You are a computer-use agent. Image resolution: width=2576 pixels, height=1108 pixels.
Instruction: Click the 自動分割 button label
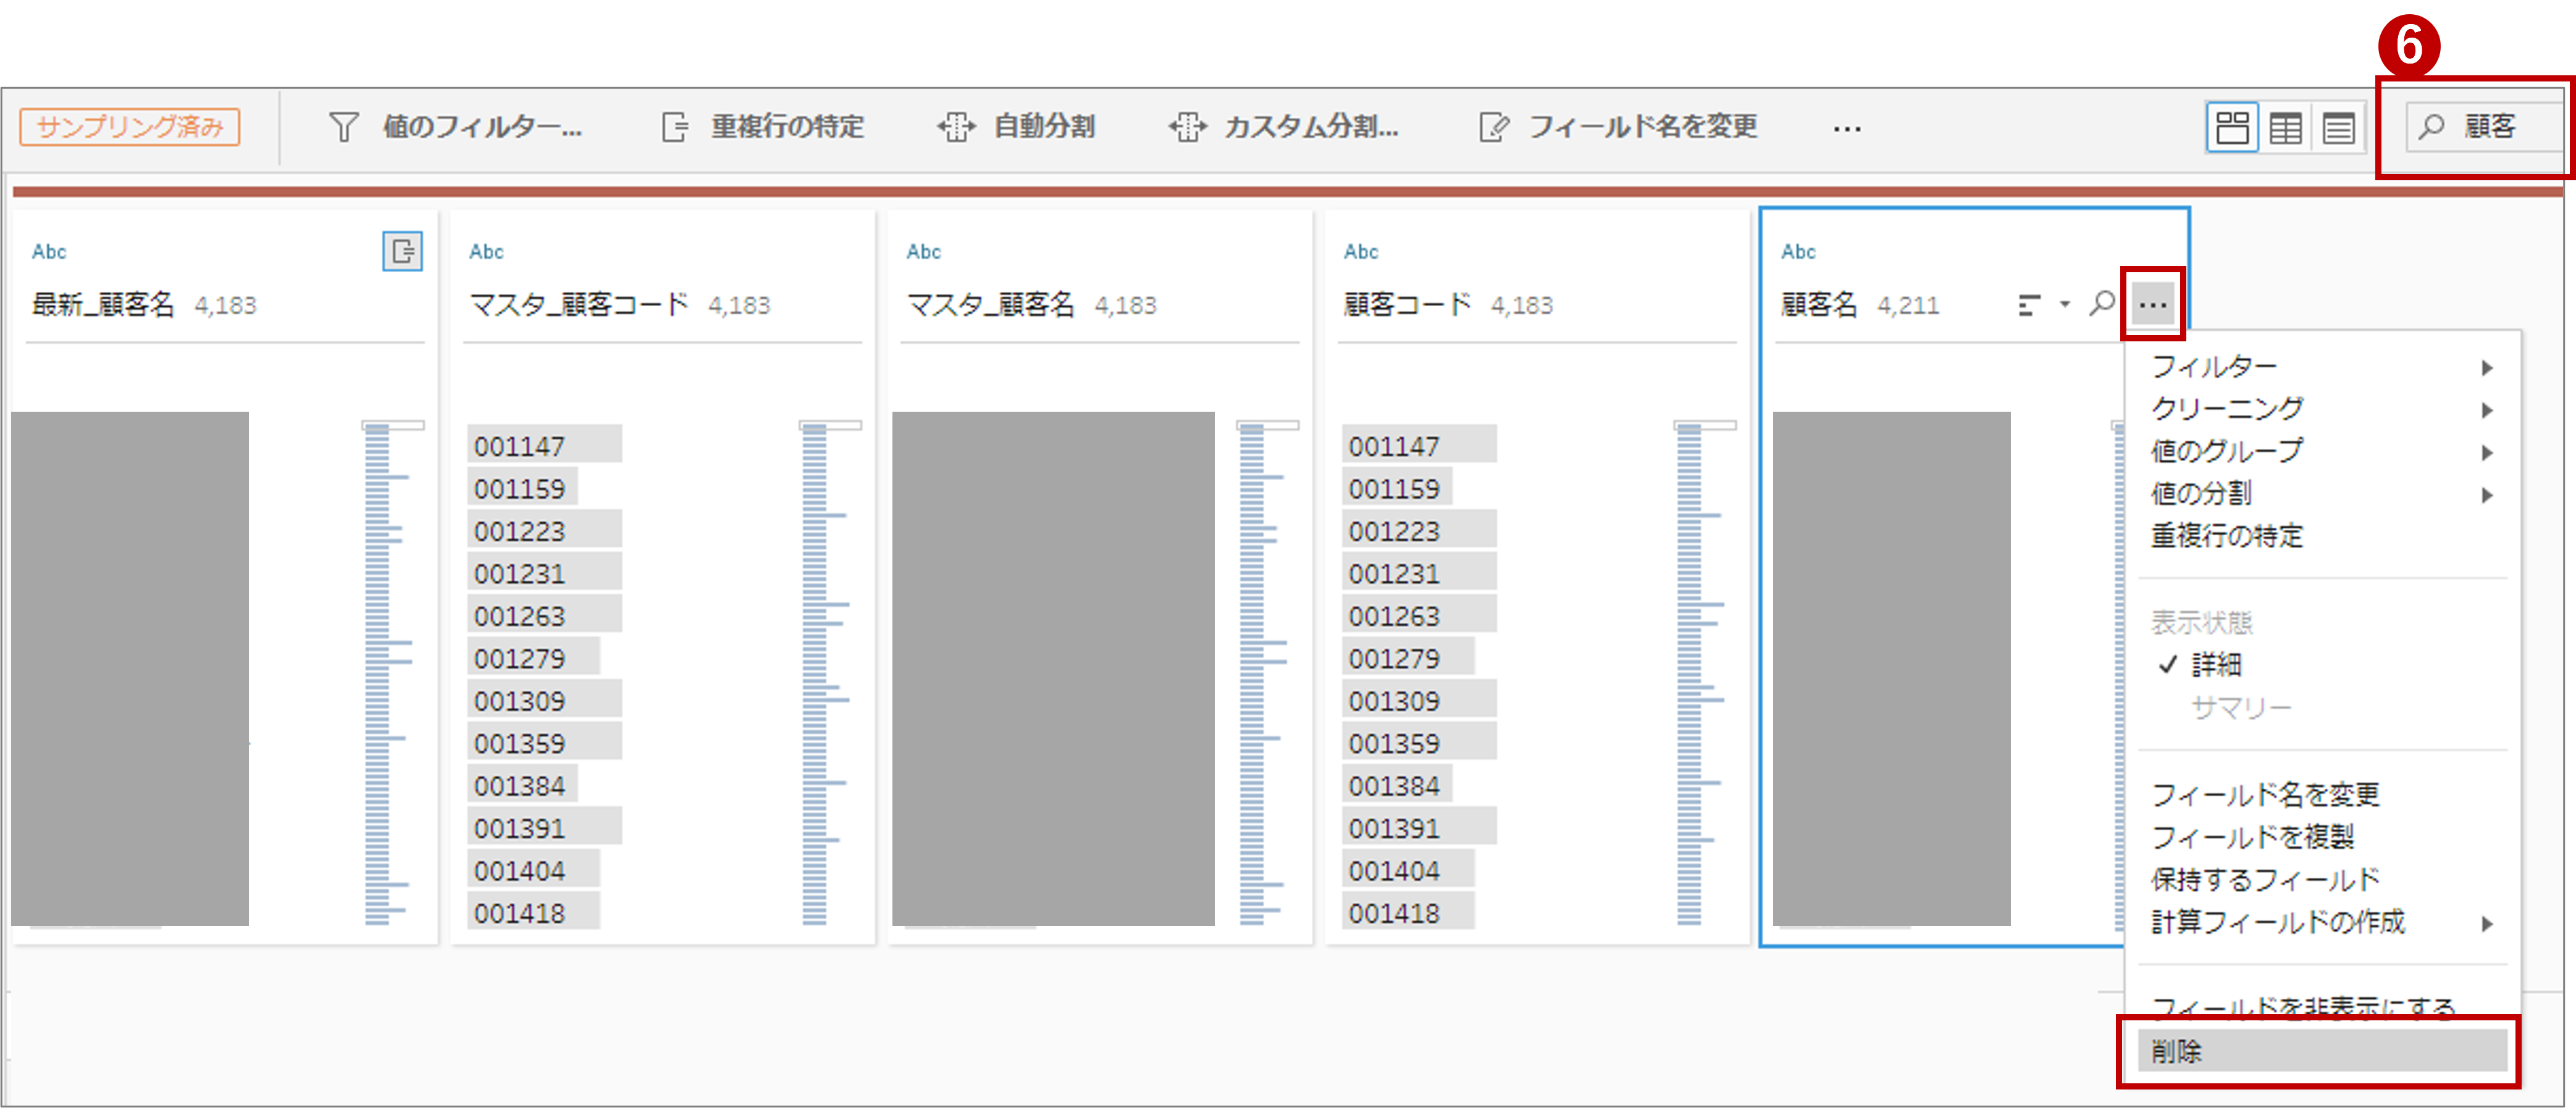[1044, 127]
